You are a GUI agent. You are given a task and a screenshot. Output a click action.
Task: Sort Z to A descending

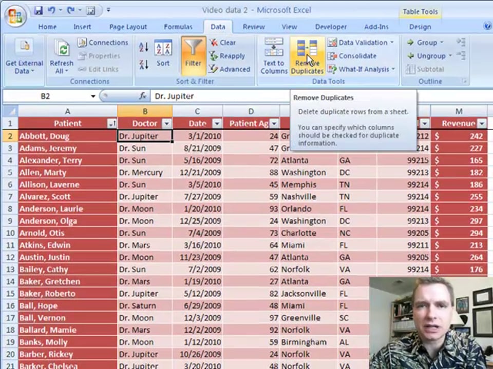click(x=144, y=65)
